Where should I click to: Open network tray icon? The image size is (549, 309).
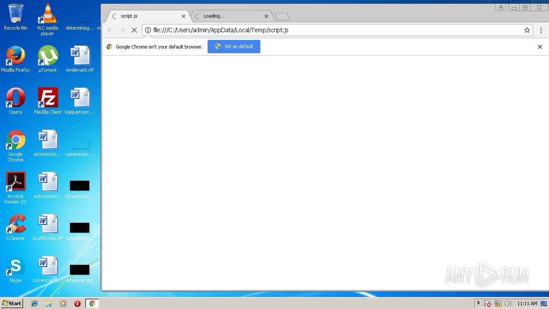click(498, 303)
